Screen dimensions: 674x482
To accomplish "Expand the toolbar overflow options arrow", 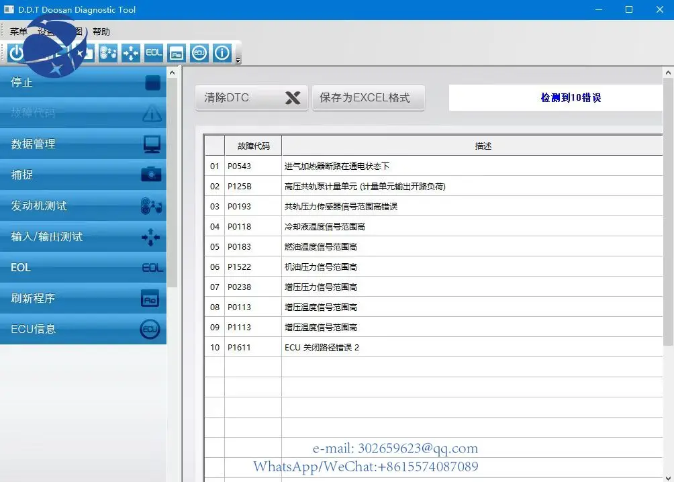I will pos(238,61).
